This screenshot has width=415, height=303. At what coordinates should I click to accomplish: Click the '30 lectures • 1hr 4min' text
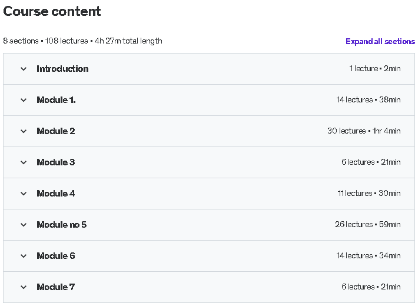pos(364,131)
